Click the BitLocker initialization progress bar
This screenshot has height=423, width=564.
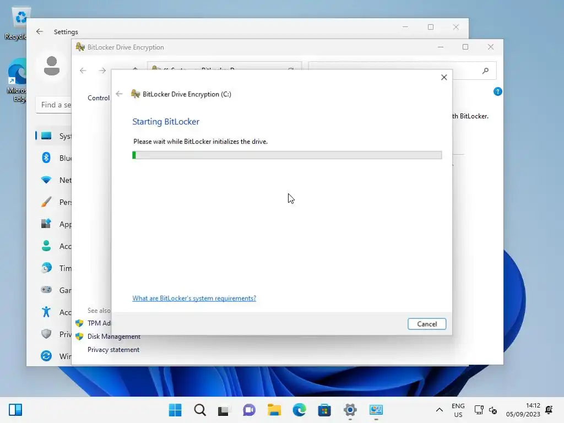point(287,155)
